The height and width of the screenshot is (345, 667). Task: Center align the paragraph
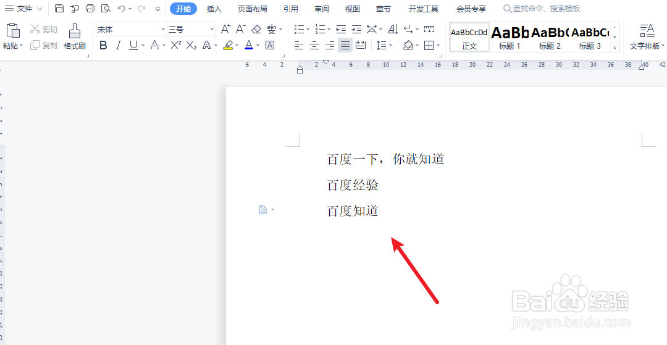(x=314, y=45)
